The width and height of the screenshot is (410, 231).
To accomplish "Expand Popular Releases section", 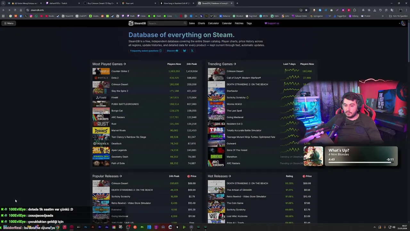I will tap(107, 176).
